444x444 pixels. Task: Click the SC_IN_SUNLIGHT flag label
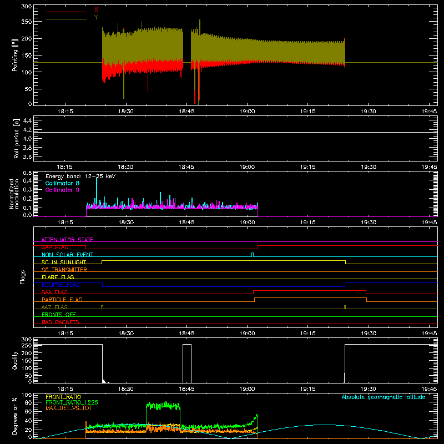(x=64, y=262)
